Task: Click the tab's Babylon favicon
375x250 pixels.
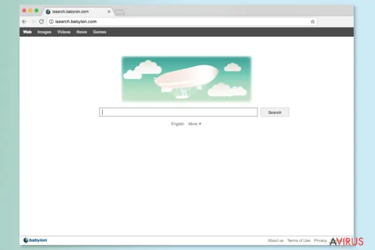Action: point(48,12)
